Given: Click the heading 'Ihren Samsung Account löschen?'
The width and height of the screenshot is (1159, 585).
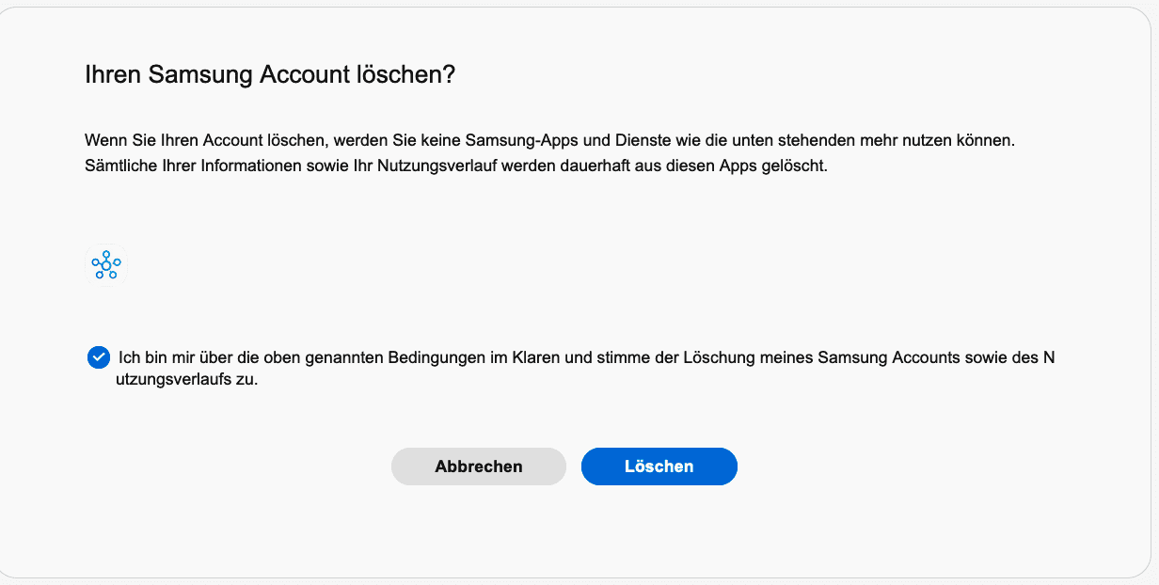Looking at the screenshot, I should (x=270, y=75).
